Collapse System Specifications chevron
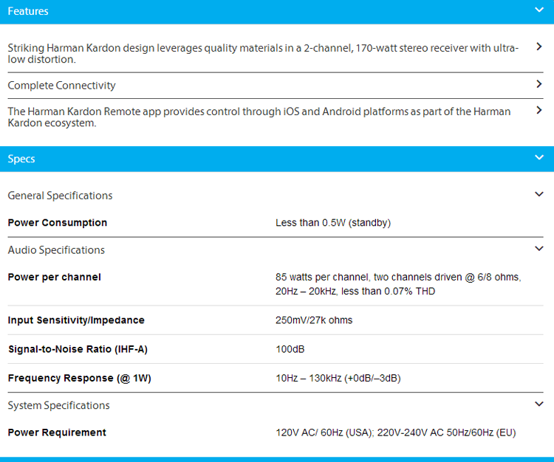The width and height of the screenshot is (554, 462). [x=538, y=404]
